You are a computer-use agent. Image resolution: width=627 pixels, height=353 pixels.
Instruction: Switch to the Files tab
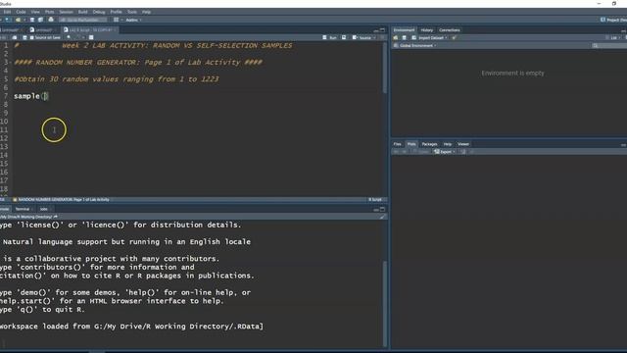[397, 144]
